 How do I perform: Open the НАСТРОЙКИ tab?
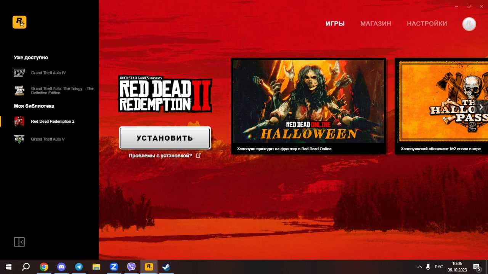pyautogui.click(x=427, y=24)
